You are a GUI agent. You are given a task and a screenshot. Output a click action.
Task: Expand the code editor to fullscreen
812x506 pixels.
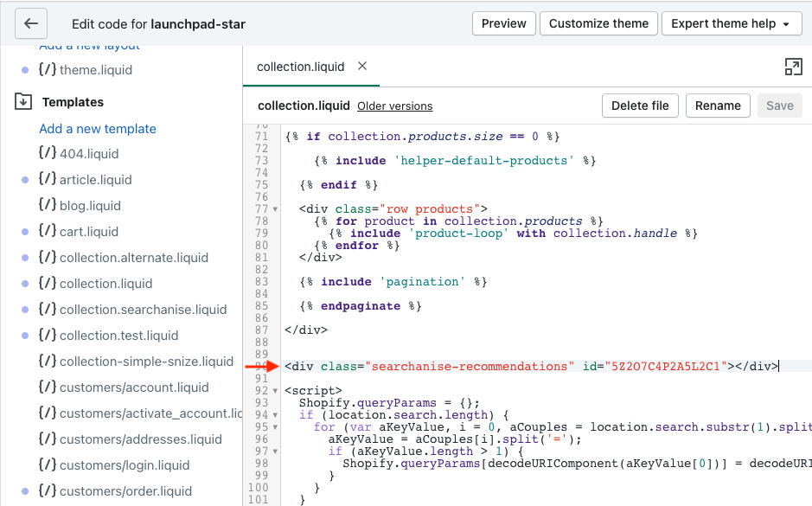[793, 67]
